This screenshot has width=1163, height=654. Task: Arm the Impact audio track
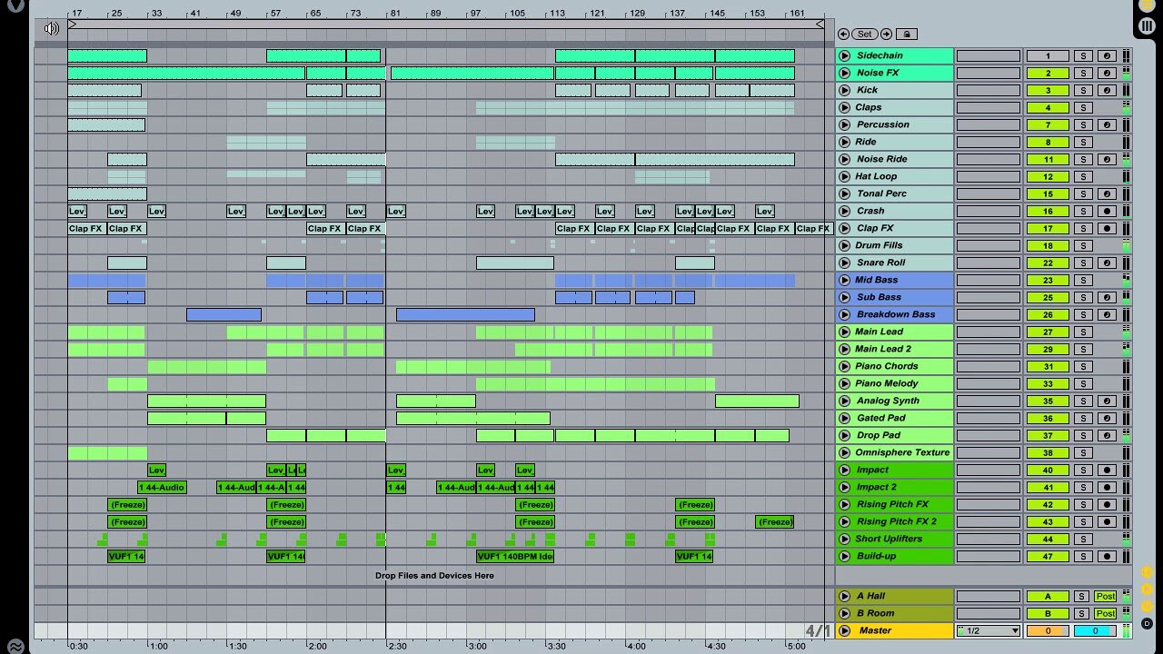(1106, 470)
